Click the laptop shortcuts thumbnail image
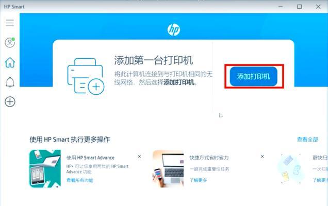Viewport: 328px width, 206px height. tap(168, 168)
